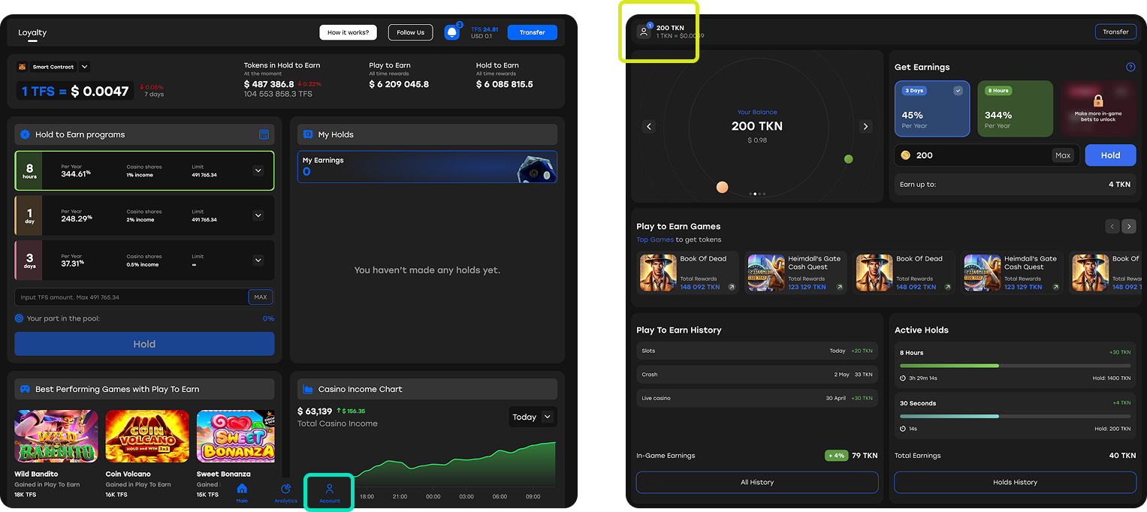Go to the Main home icon
This screenshot has width=1147, height=512.
242,490
